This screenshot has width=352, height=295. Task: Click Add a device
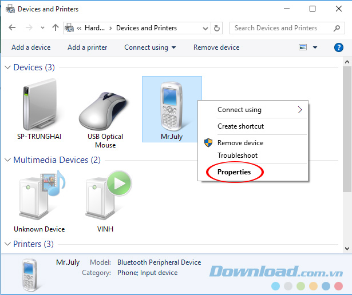click(x=31, y=47)
